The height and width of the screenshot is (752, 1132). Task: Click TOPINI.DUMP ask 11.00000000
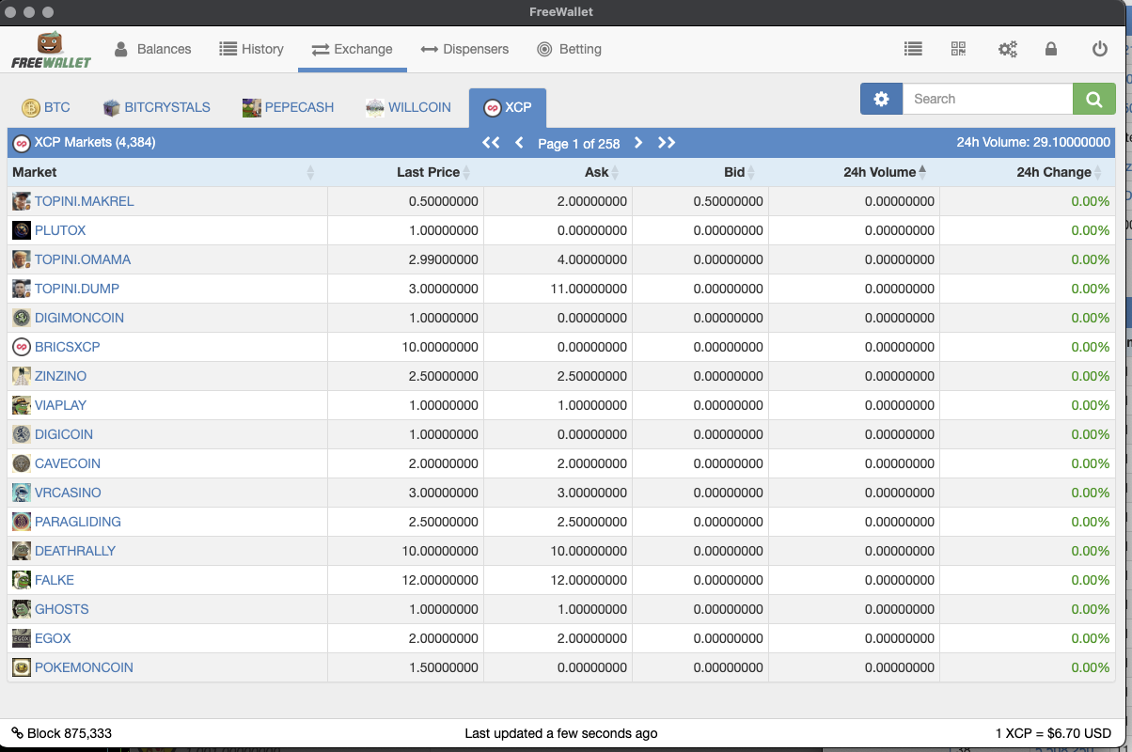tap(589, 289)
